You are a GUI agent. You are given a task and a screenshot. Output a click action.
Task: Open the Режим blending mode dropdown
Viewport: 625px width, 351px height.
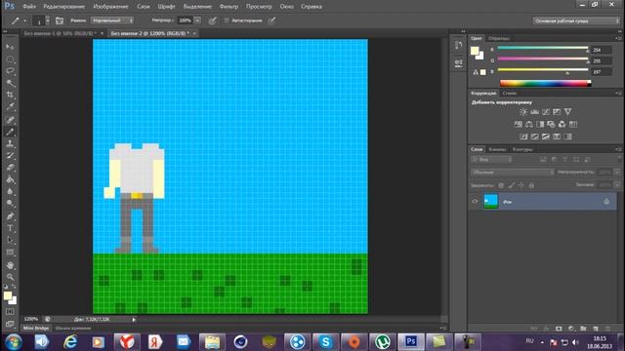(x=112, y=20)
